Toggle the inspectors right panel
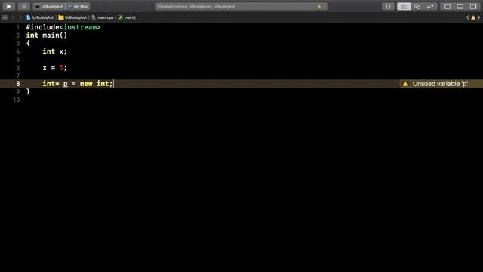483x272 pixels. pyautogui.click(x=473, y=7)
